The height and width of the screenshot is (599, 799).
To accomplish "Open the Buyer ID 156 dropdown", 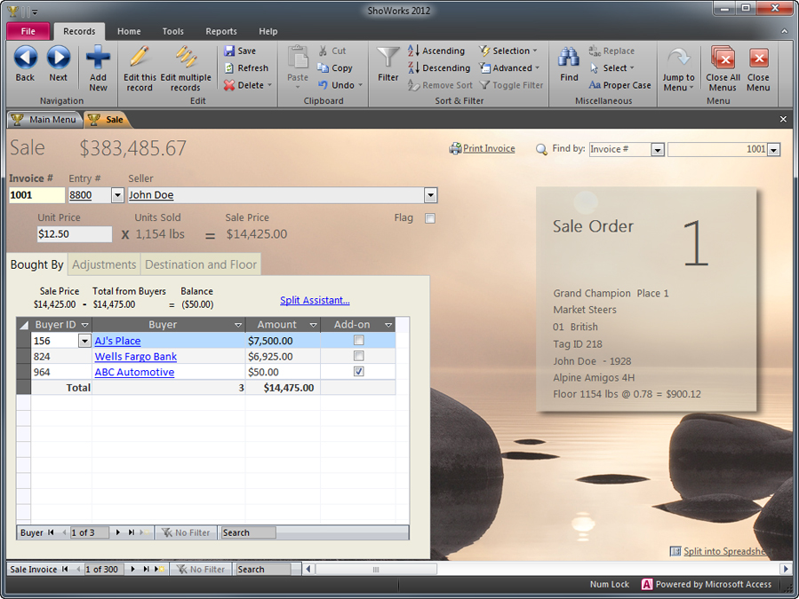I will tap(84, 340).
